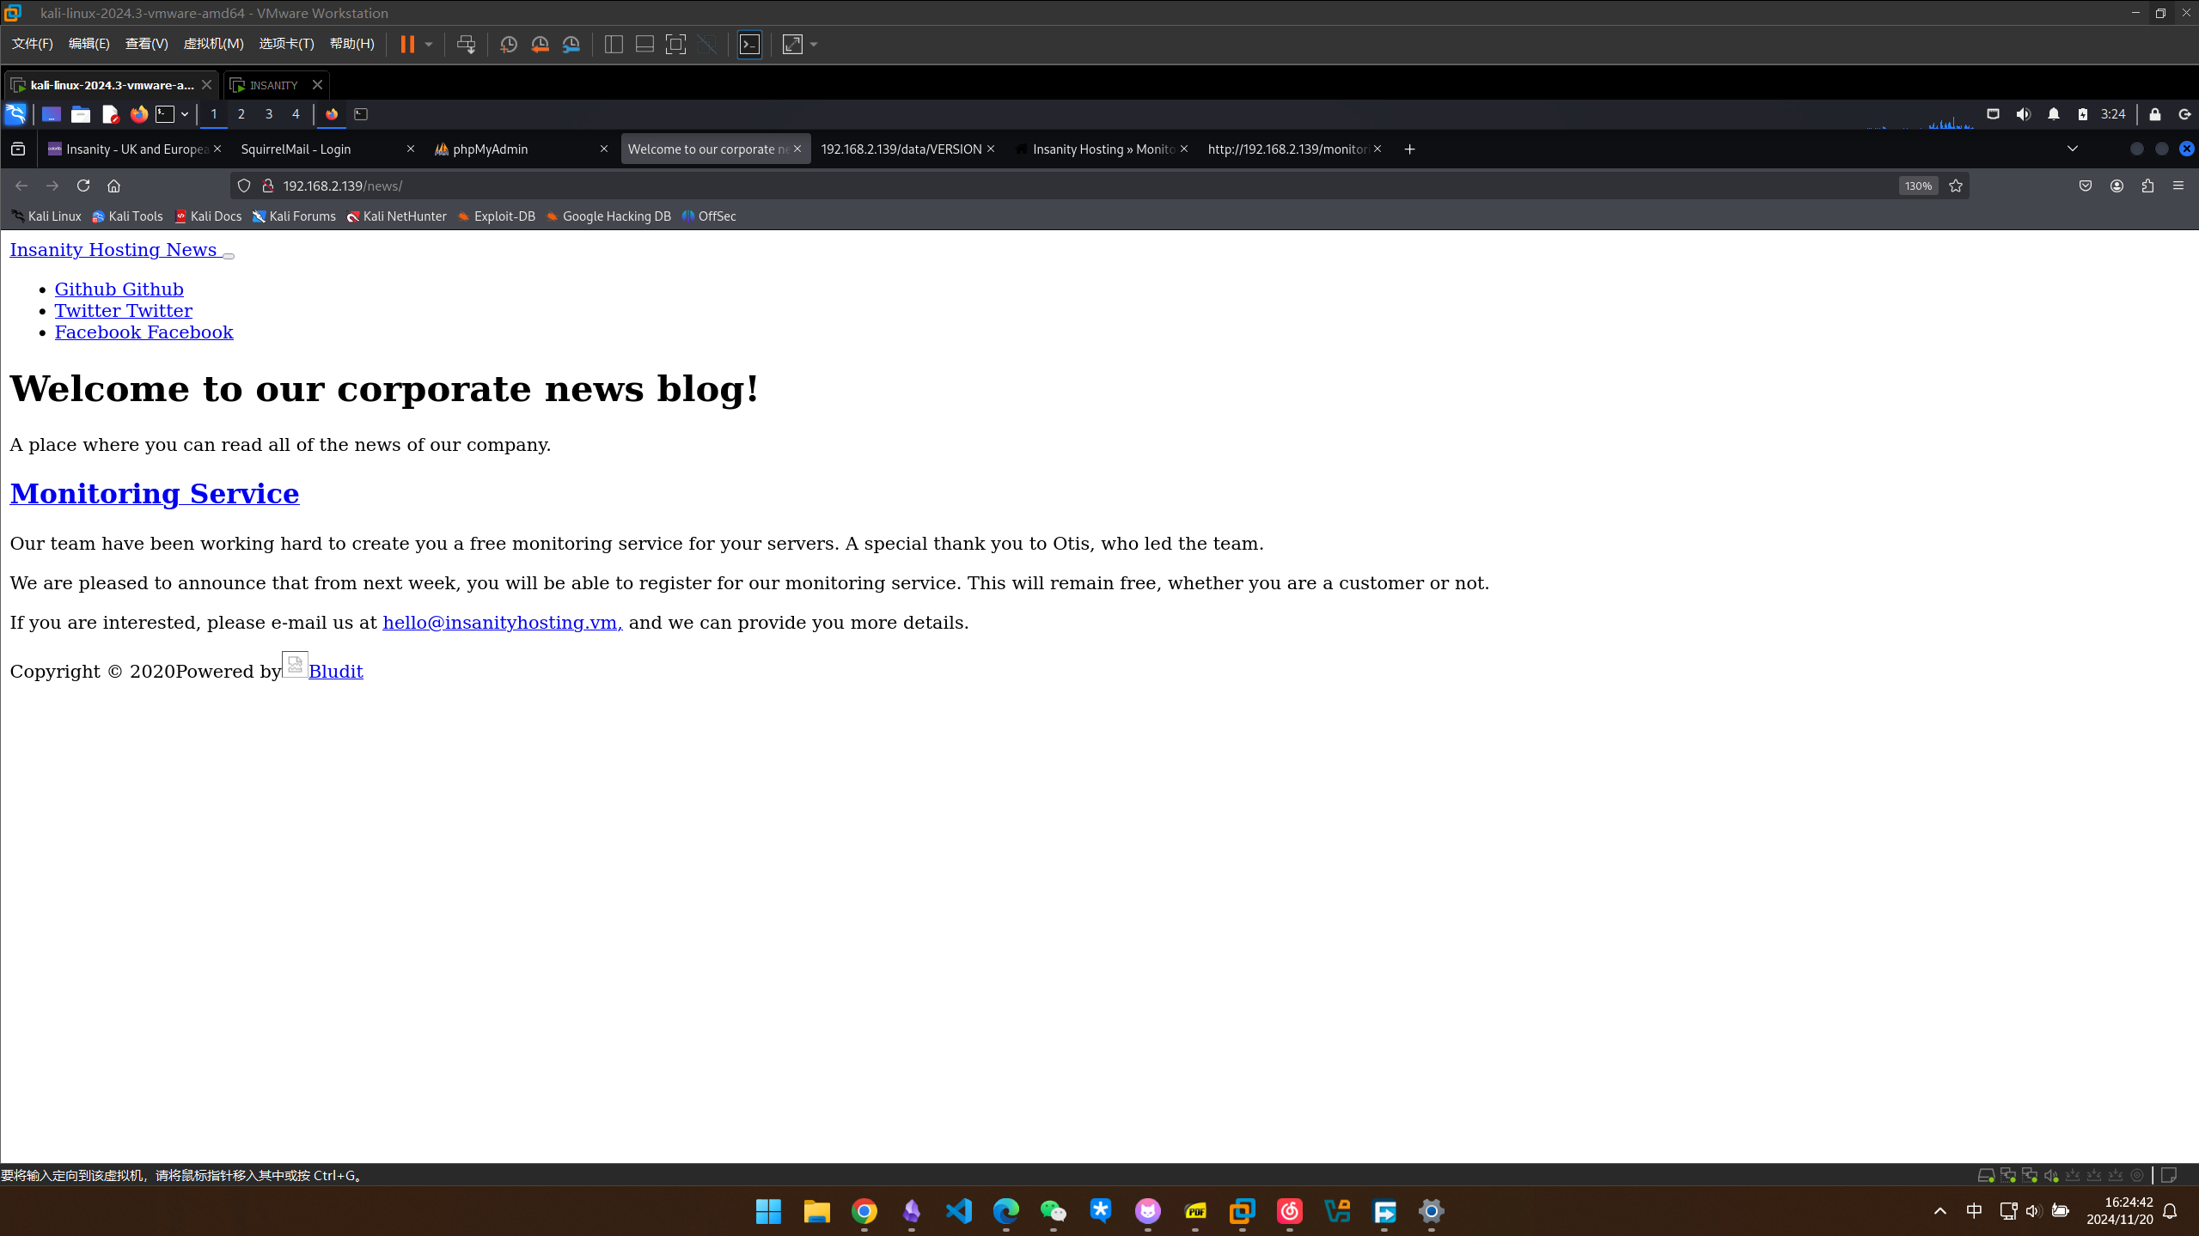The width and height of the screenshot is (2199, 1236).
Task: Expand the Kali terminal launcher dropdown arrow
Action: point(185,114)
